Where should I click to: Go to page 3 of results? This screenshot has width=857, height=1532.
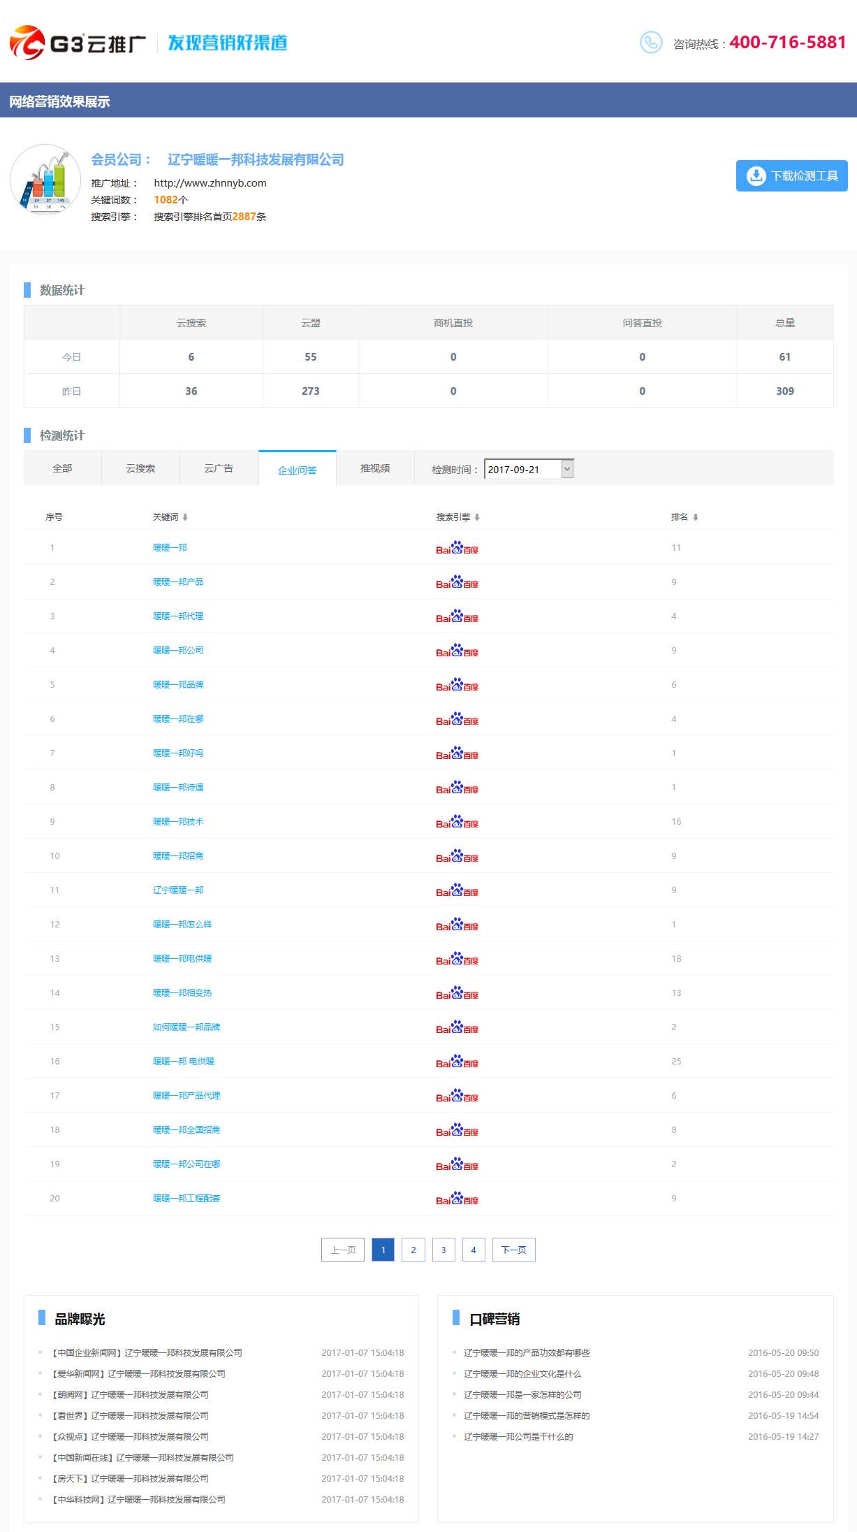[x=444, y=1250]
